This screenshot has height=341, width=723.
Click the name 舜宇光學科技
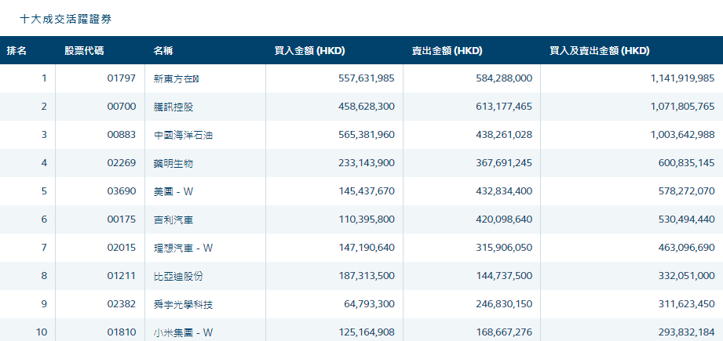[183, 304]
